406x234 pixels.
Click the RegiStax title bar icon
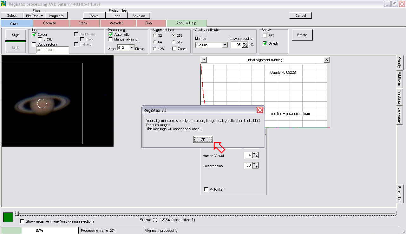[3, 3]
